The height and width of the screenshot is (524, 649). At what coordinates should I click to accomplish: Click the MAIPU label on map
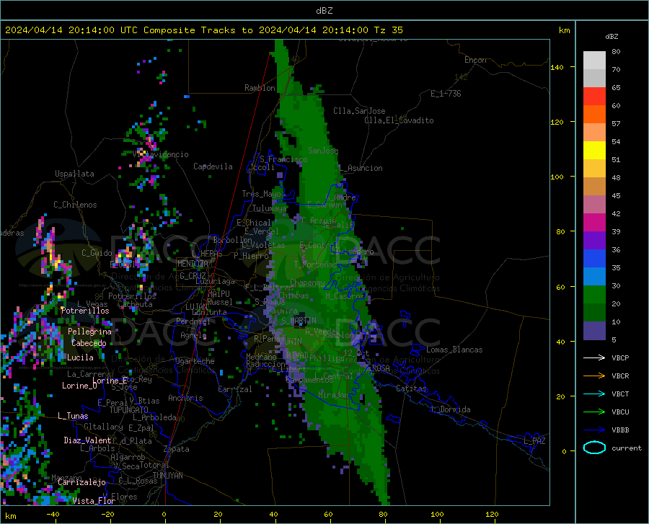coord(218,293)
